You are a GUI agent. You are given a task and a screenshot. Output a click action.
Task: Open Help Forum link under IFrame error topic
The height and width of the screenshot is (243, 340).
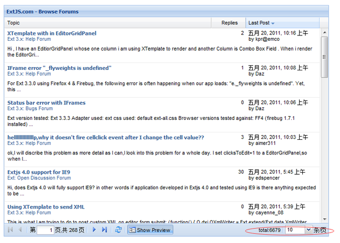[x=29, y=74]
